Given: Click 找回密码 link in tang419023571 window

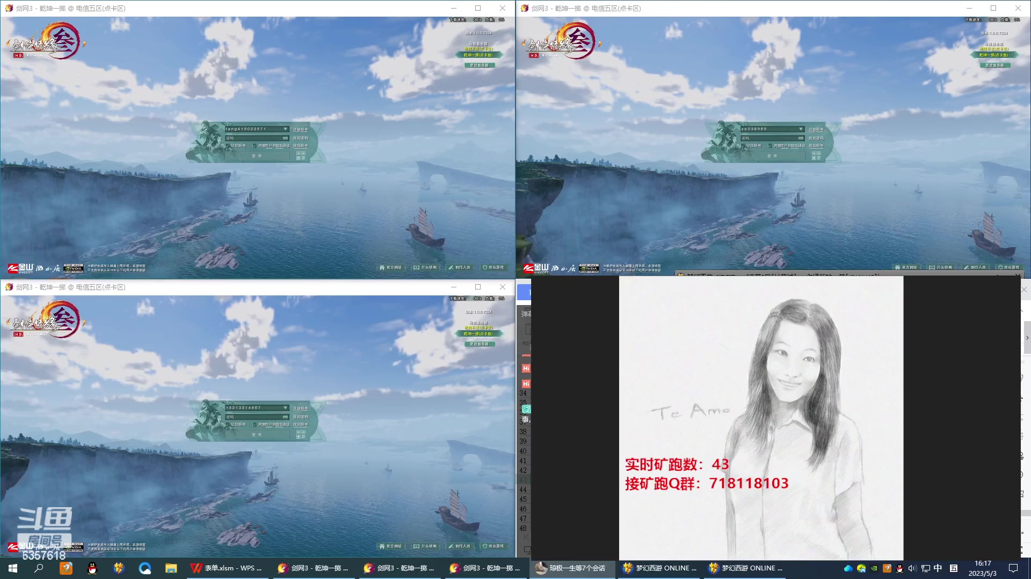Looking at the screenshot, I should [301, 138].
